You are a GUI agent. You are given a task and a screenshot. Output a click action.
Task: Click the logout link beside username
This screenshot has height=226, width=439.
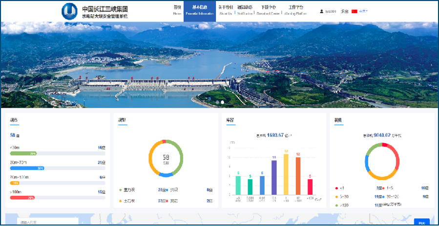click(x=344, y=11)
